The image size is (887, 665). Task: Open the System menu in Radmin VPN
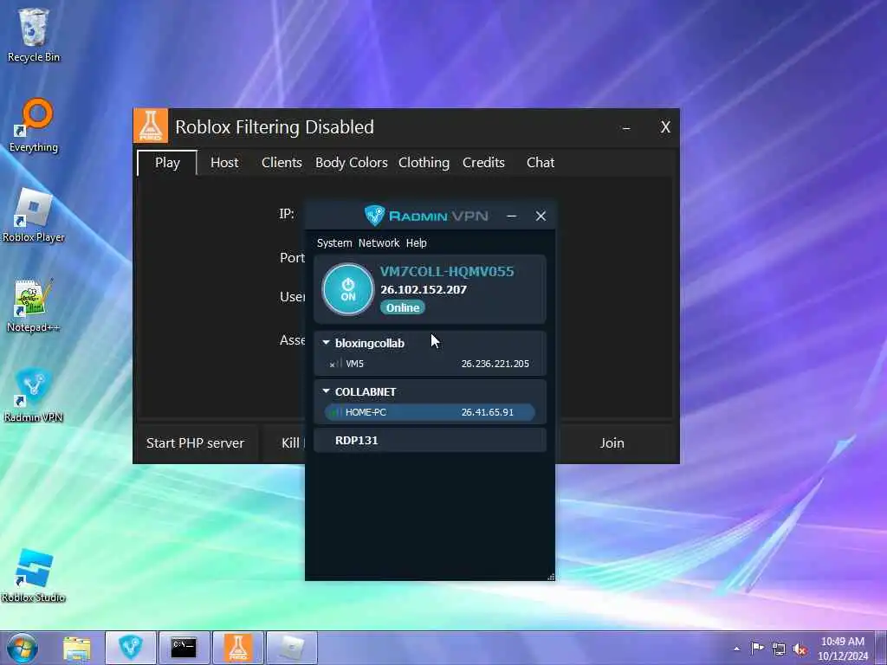[x=334, y=243]
